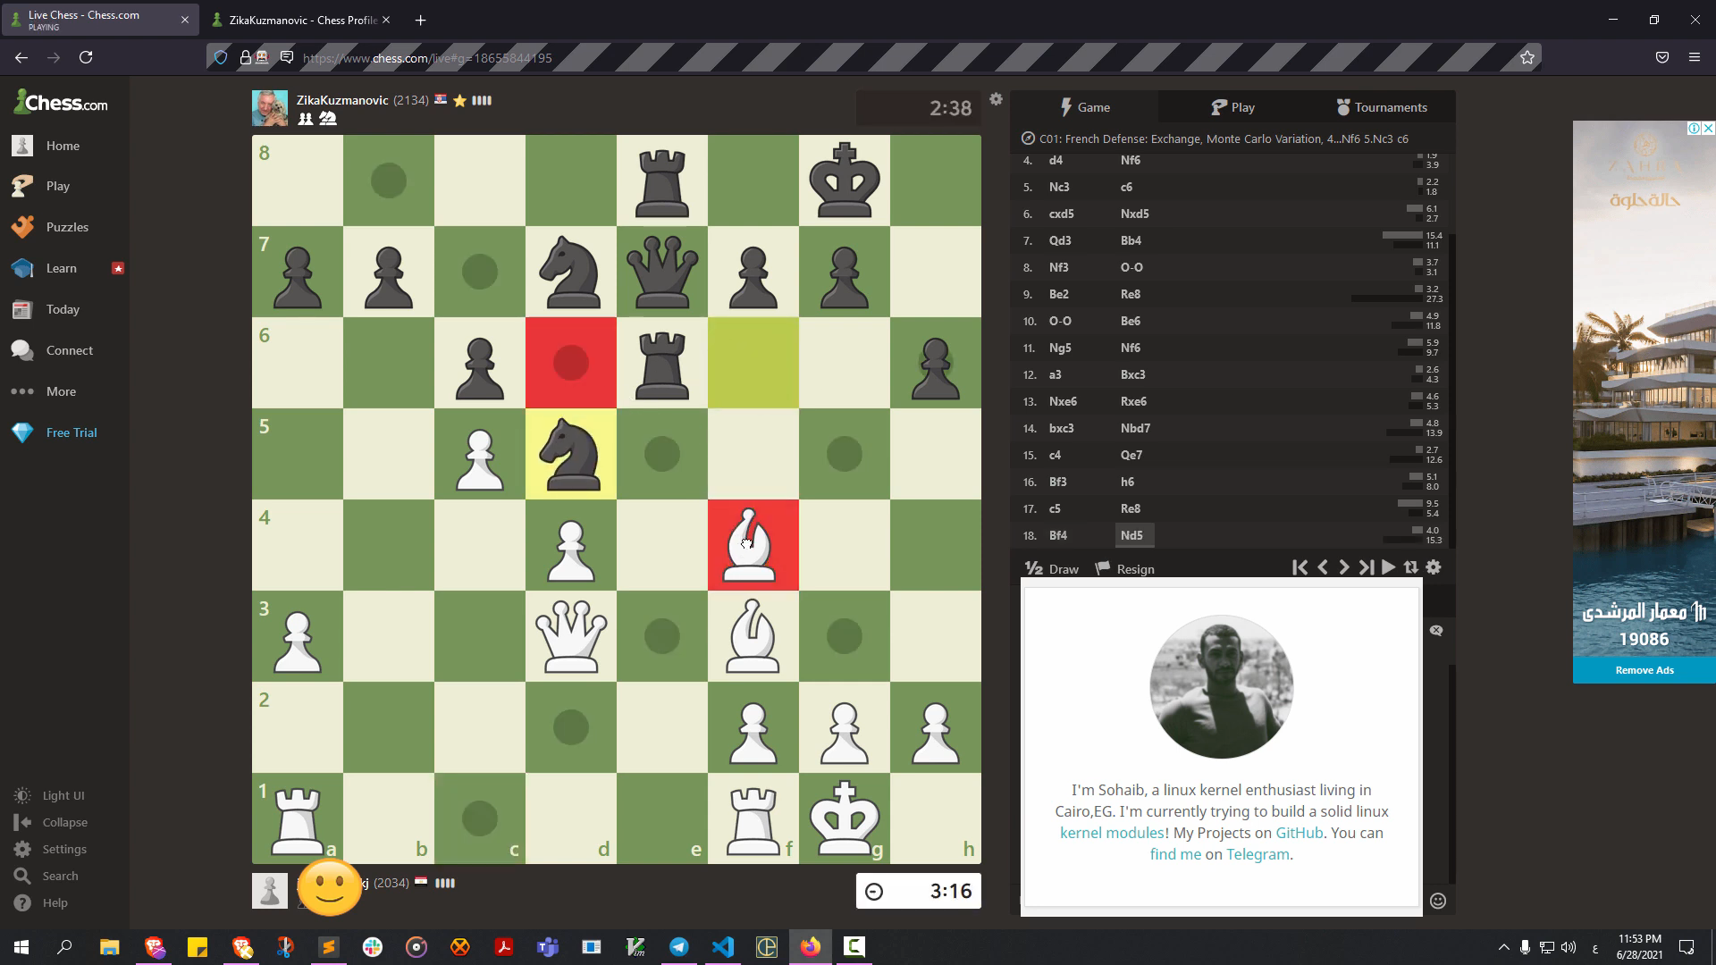
Task: Open Puzzles from the sidebar
Action: coord(67,227)
